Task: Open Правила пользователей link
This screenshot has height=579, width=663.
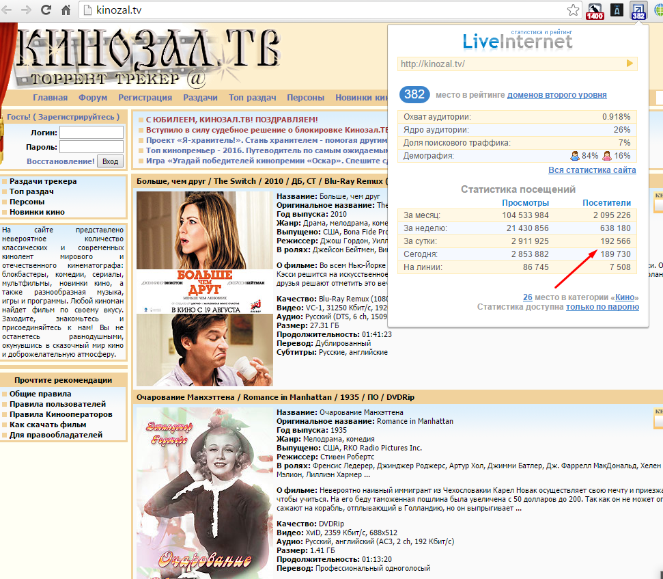Action: click(57, 404)
